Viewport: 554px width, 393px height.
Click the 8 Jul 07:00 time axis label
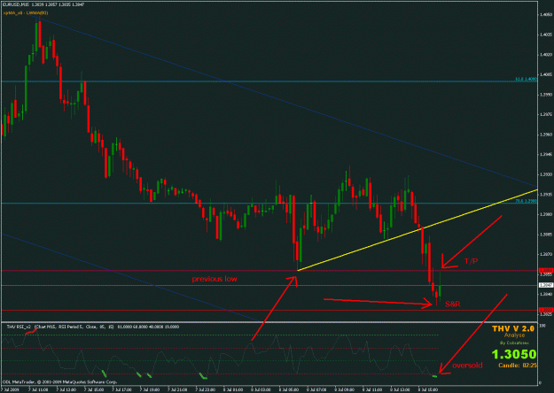coord(316,389)
